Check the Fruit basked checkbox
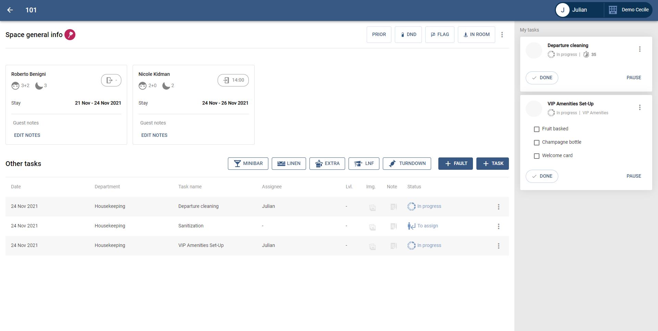Screen dimensions: 658x331 (537, 129)
